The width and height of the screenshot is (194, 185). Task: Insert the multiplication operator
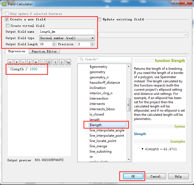click(x=36, y=62)
